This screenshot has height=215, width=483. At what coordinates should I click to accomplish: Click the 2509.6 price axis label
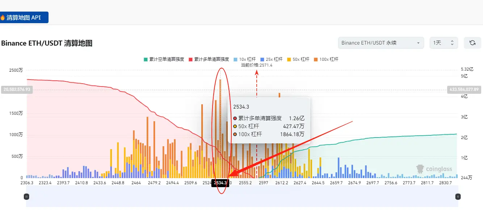pyautogui.click(x=191, y=183)
